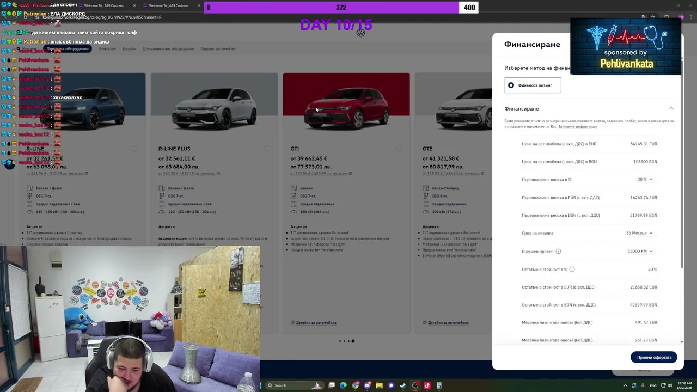This screenshot has width=697, height=392.
Task: Open File Explorer from the taskbar
Action: (379, 385)
